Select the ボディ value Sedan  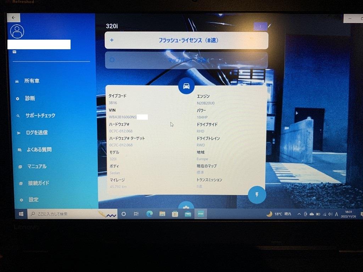click(115, 173)
